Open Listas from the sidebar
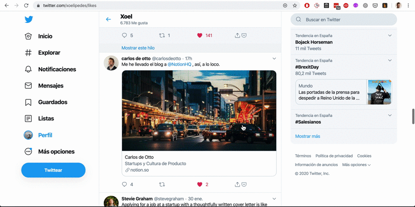 pyautogui.click(x=39, y=119)
